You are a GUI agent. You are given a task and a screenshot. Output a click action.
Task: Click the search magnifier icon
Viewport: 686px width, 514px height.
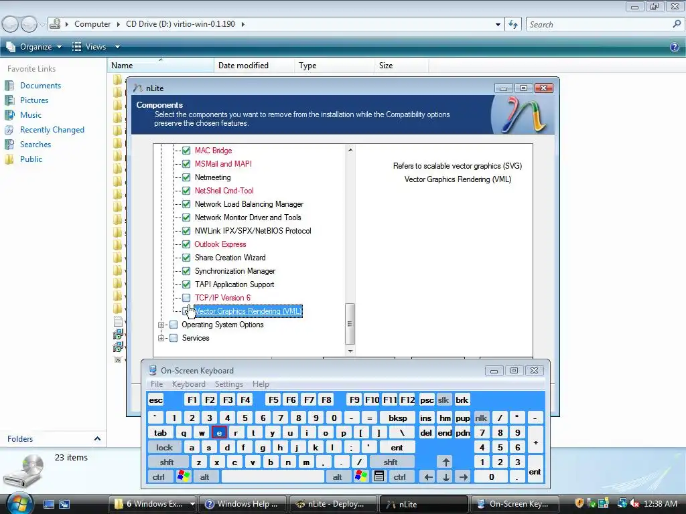(x=677, y=25)
